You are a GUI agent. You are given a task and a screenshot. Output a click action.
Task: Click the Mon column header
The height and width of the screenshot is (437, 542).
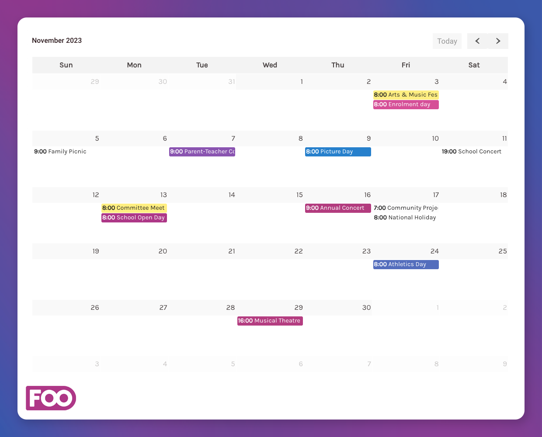point(134,65)
